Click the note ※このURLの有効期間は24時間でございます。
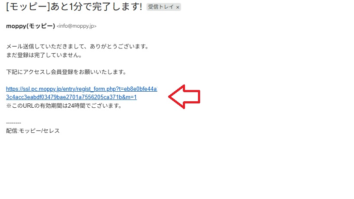The image size is (354, 199). click(64, 106)
